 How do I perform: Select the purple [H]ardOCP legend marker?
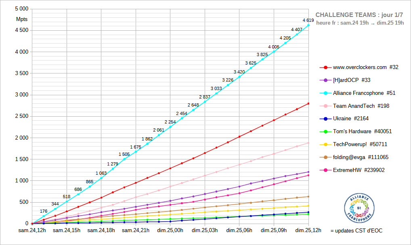[325, 80]
